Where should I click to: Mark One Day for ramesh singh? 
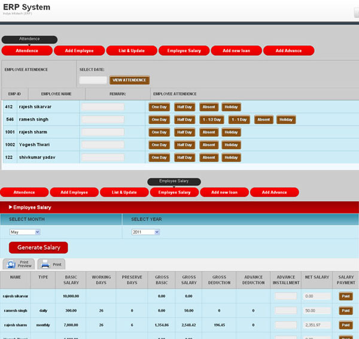pos(159,120)
